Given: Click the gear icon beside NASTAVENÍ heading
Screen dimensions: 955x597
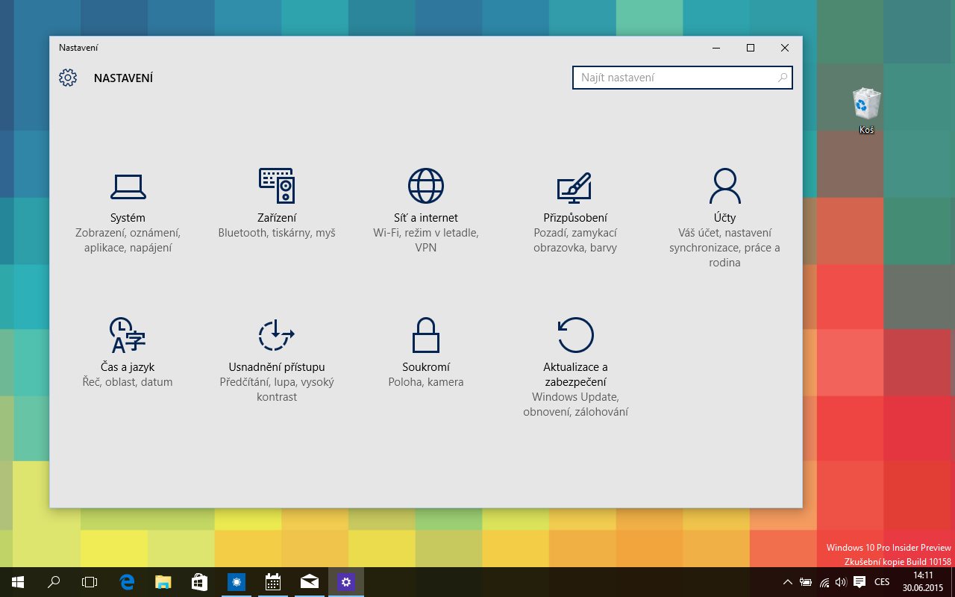Looking at the screenshot, I should pyautogui.click(x=68, y=78).
